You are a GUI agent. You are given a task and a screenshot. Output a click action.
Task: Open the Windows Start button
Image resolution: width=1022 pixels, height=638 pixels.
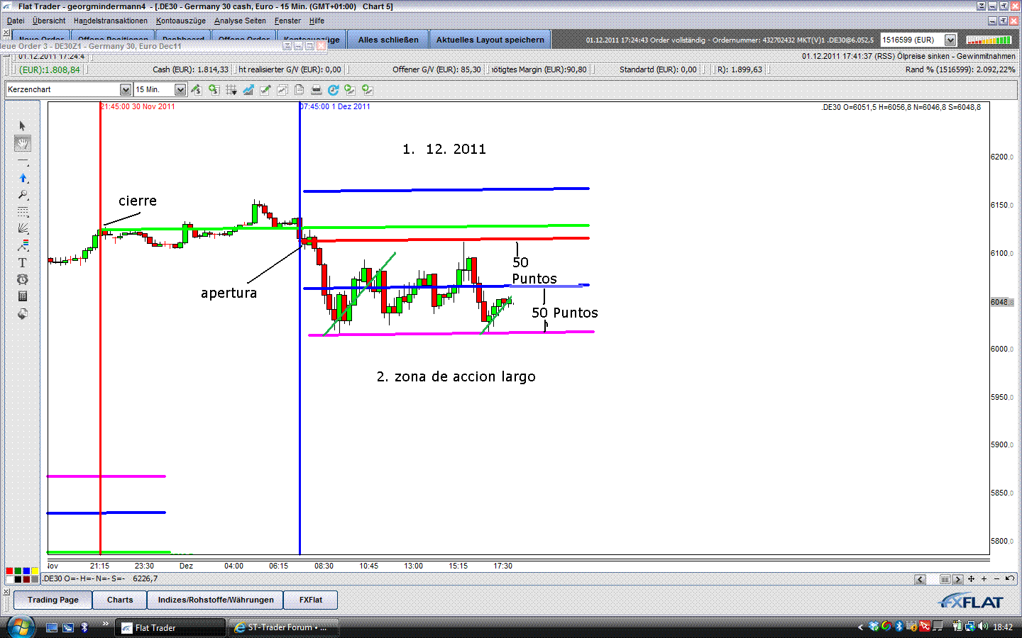point(21,627)
